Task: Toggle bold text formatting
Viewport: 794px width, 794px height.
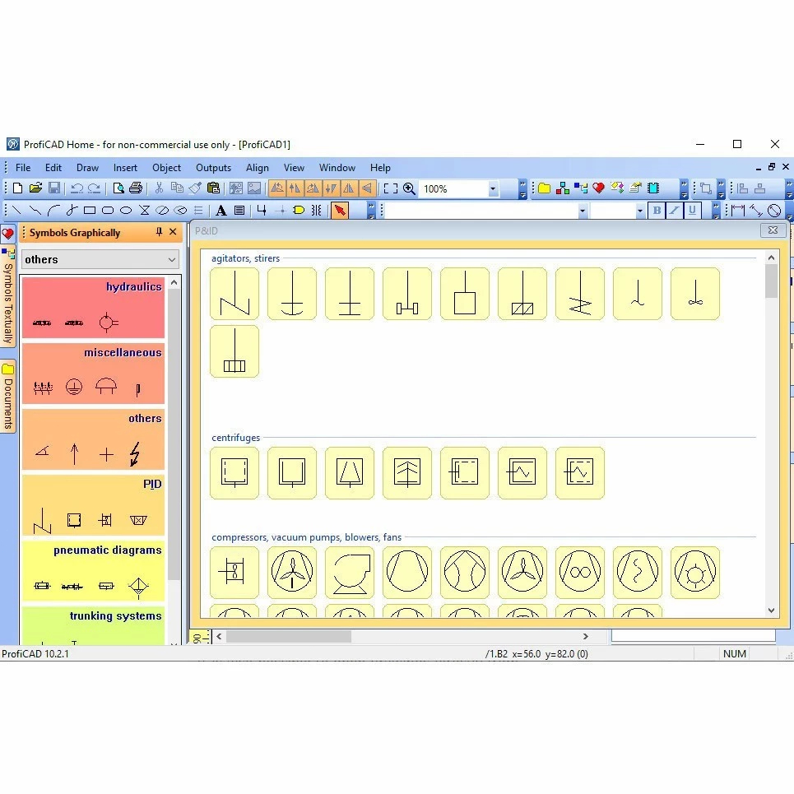Action: [x=657, y=210]
